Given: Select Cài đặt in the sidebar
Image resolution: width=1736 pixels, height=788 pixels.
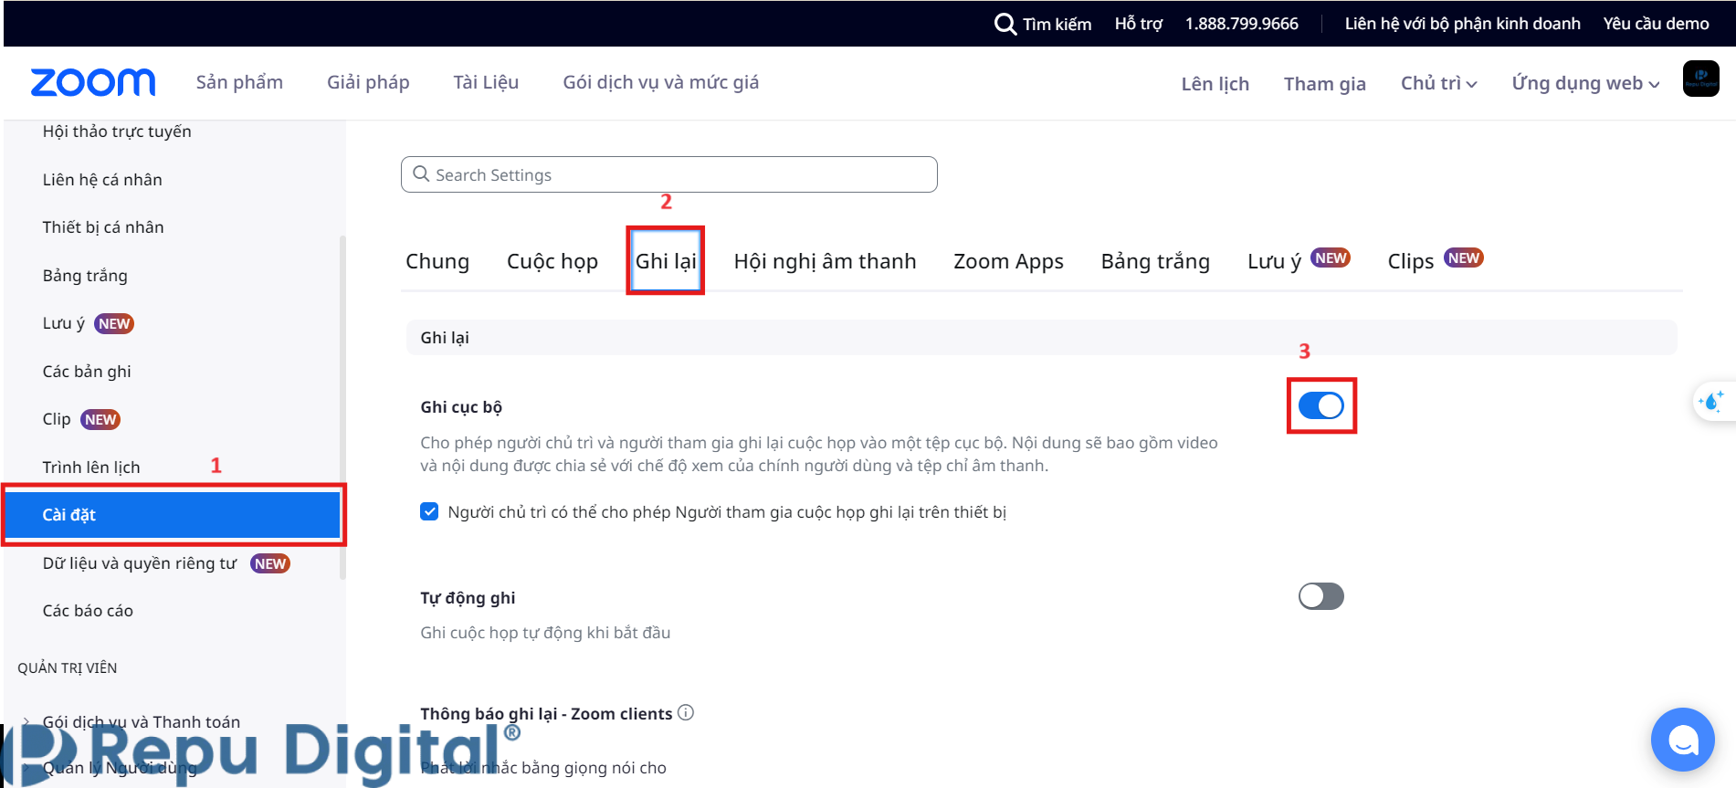Looking at the screenshot, I should coord(173,515).
